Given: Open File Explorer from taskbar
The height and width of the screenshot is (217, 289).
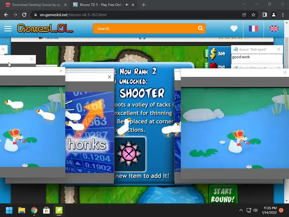Looking at the screenshot, I should coord(21,210).
